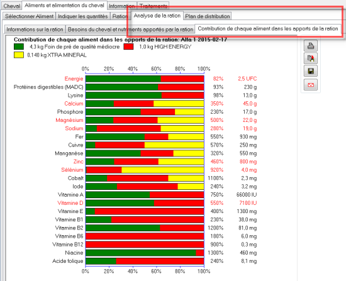Click the Phosphore row label
This screenshot has width=346, height=281.
click(x=70, y=112)
